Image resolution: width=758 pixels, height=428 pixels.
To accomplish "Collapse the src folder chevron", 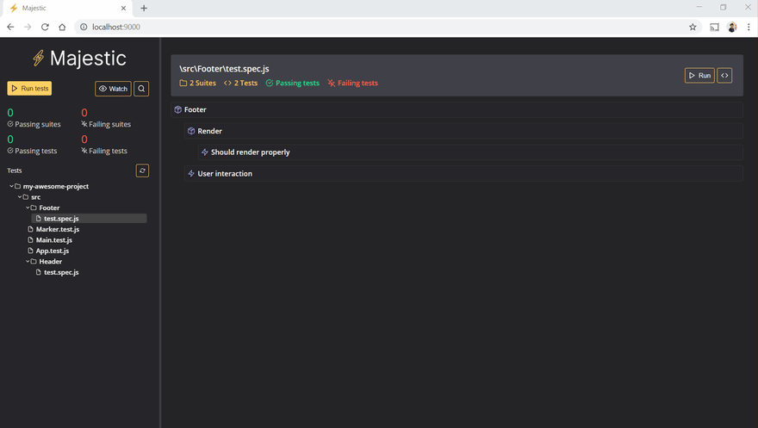I will click(20, 196).
